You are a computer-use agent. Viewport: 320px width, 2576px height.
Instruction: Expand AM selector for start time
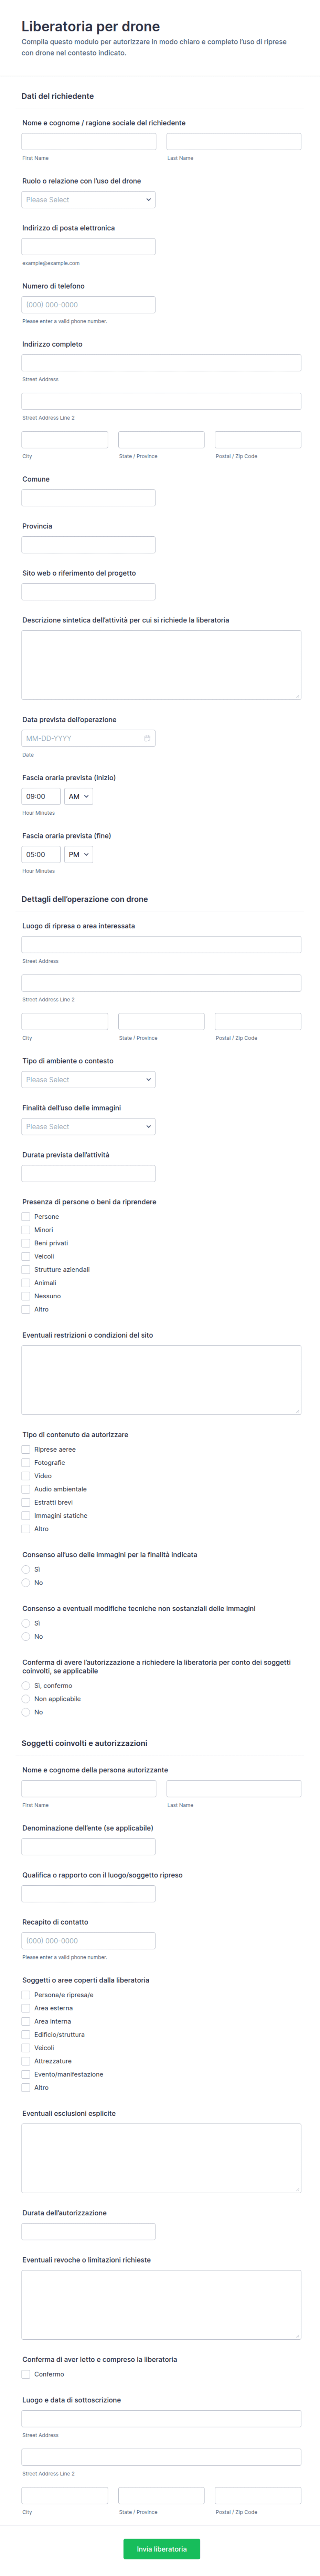(x=78, y=796)
